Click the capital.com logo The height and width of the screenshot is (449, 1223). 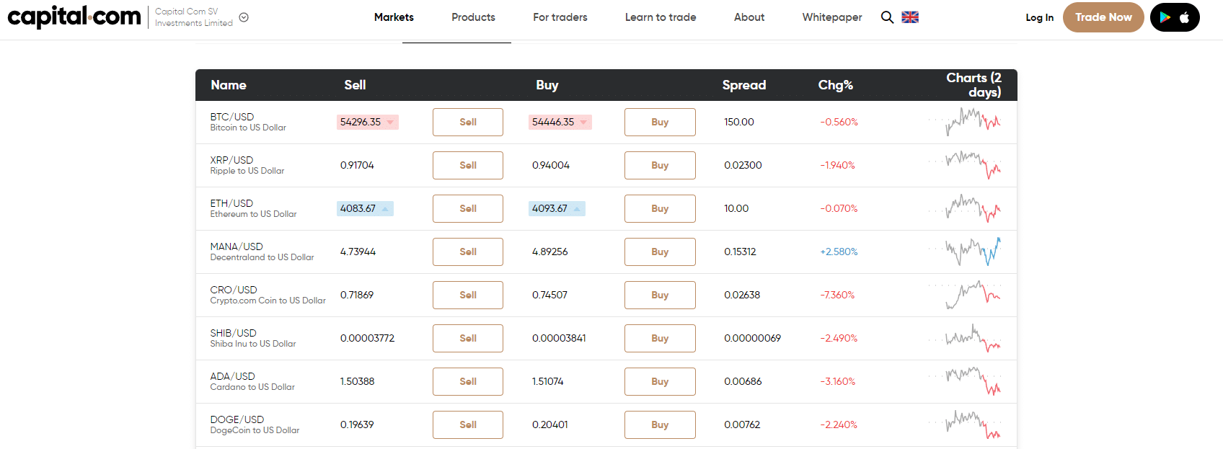coord(74,17)
